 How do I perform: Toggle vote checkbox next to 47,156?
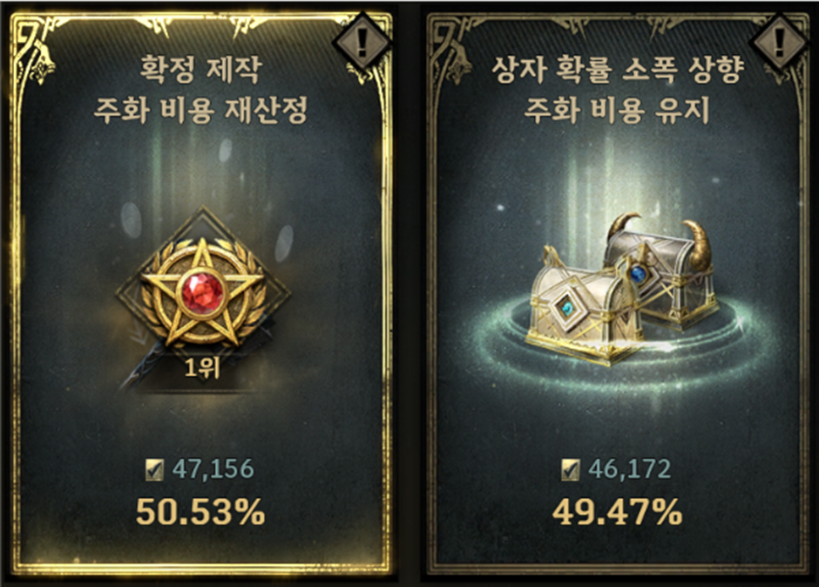(x=154, y=469)
